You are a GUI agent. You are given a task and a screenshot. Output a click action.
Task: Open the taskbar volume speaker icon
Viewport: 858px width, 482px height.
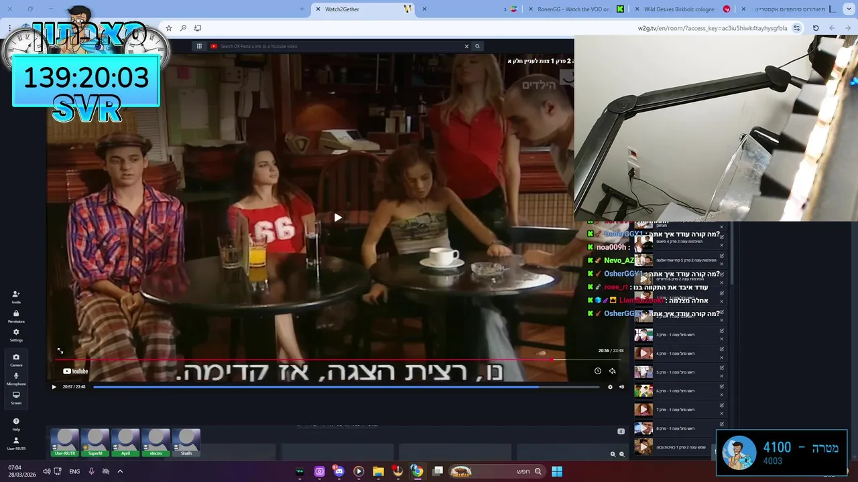pos(46,471)
